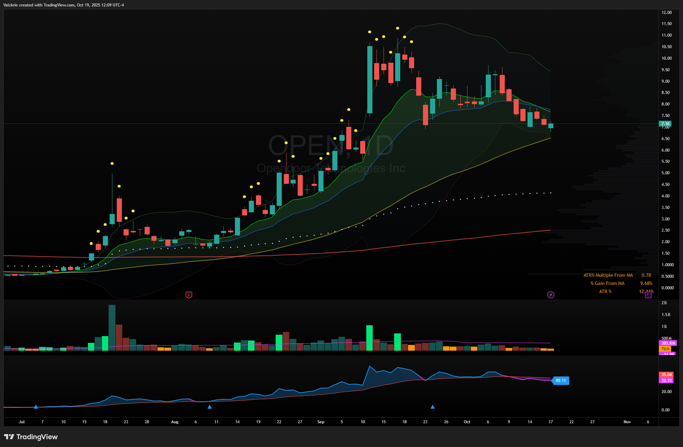The height and width of the screenshot is (447, 683).
Task: Click the red 35.04 indicator value label
Action: 666,375
